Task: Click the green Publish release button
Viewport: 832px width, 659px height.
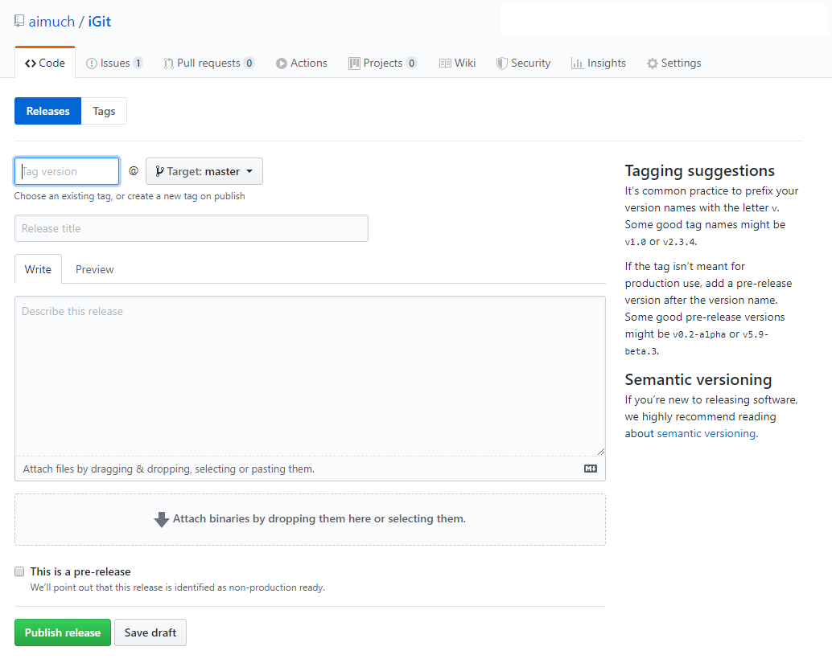Action: pos(63,632)
